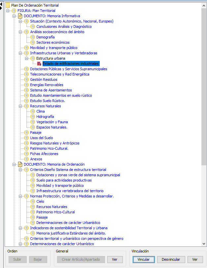Image resolution: width=207 pixels, height=268 pixels.
Task: Select Criterios territorial y urbanístico con perspectiva de género
Action: pyautogui.click(x=77, y=239)
